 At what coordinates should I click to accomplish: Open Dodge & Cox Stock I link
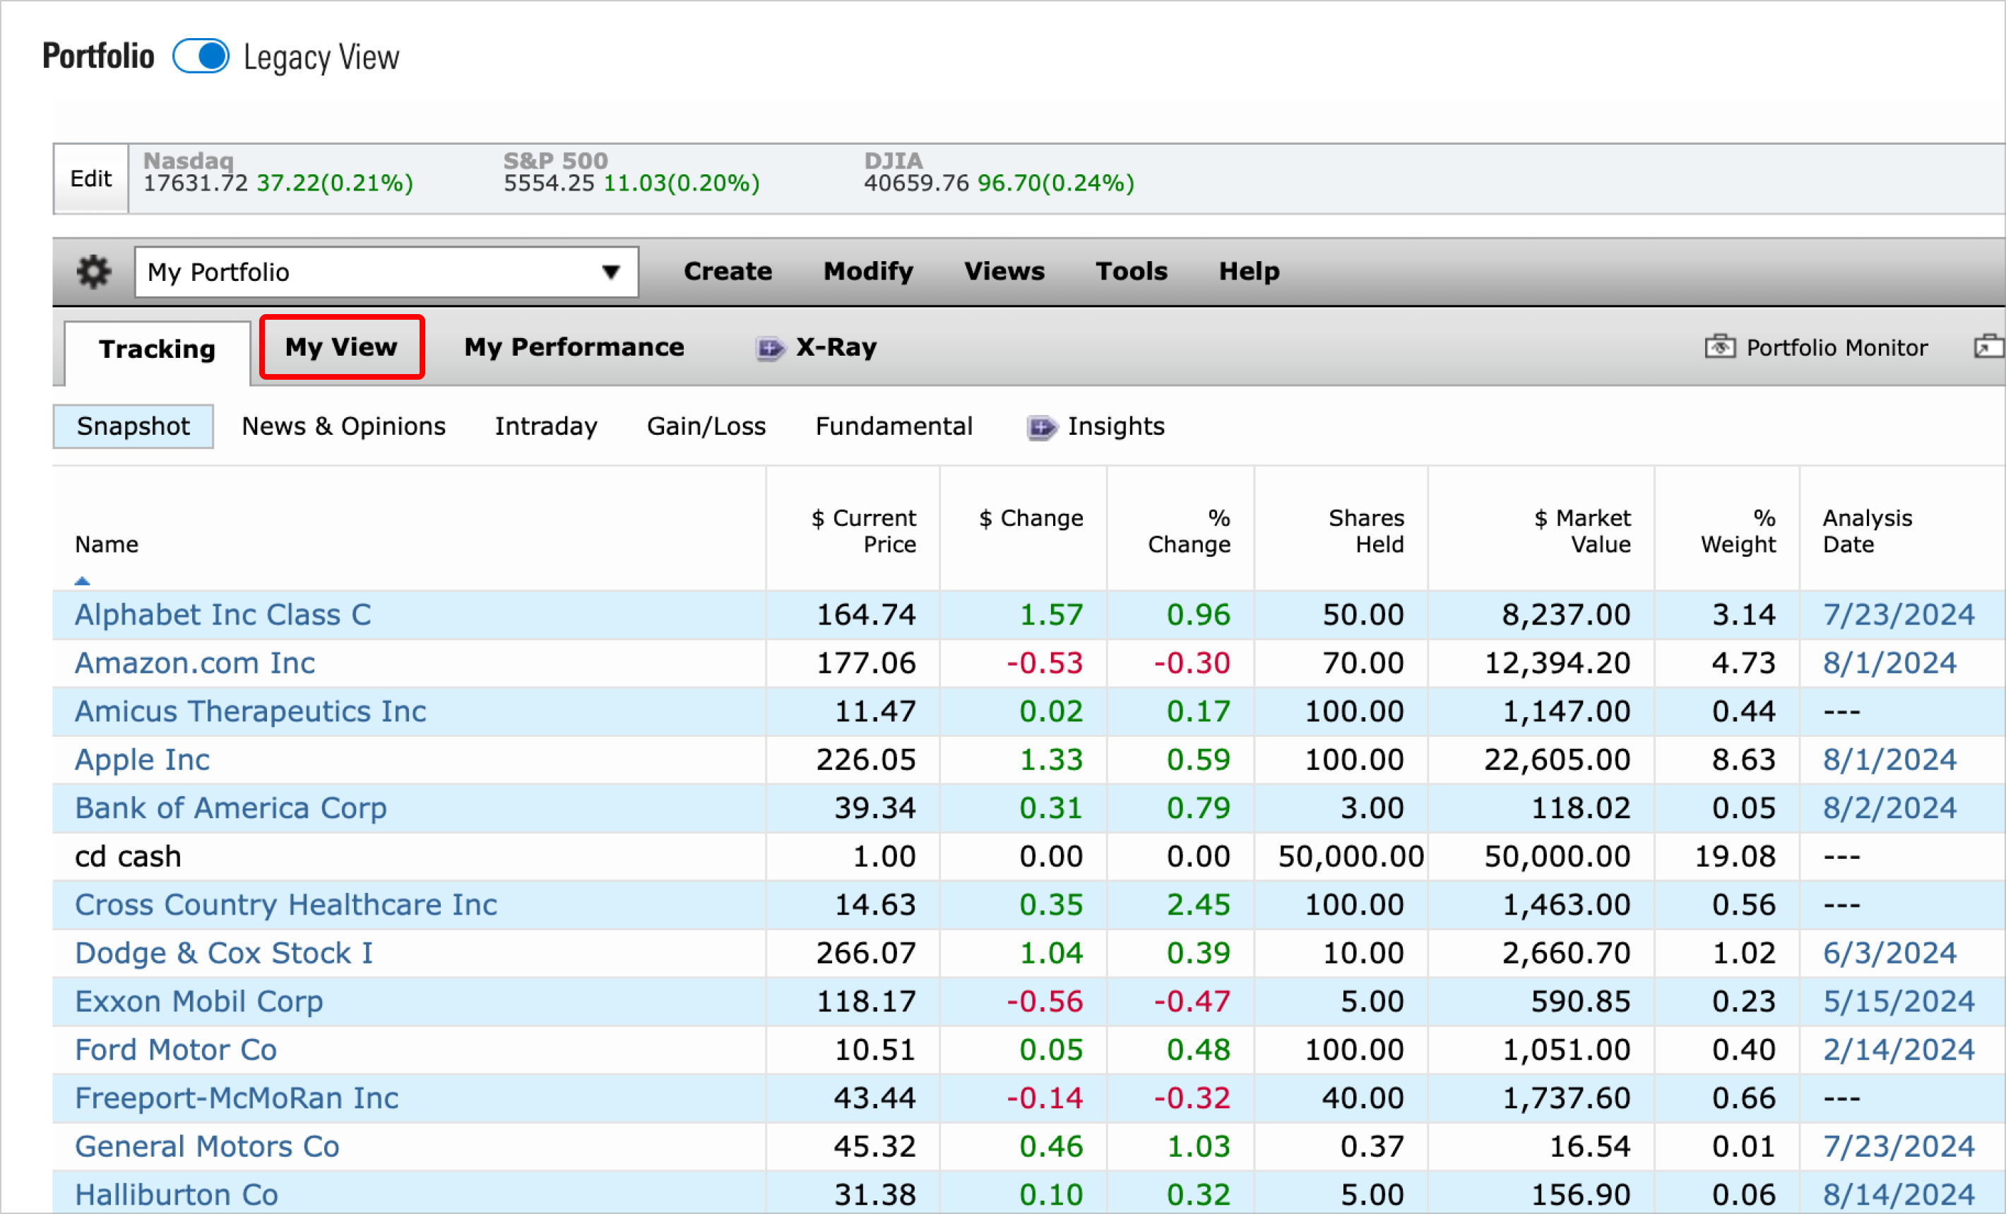[224, 953]
